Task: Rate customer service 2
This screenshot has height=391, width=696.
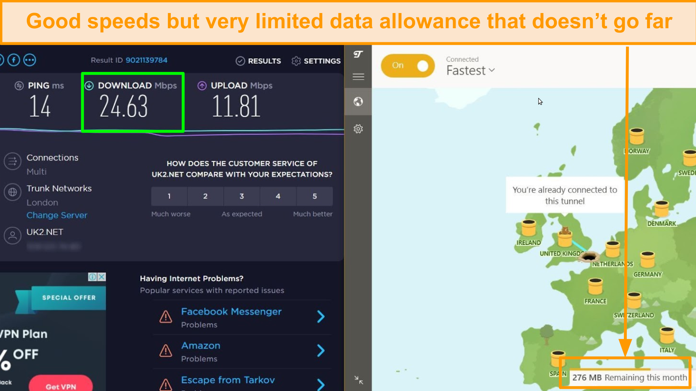Action: pyautogui.click(x=206, y=196)
